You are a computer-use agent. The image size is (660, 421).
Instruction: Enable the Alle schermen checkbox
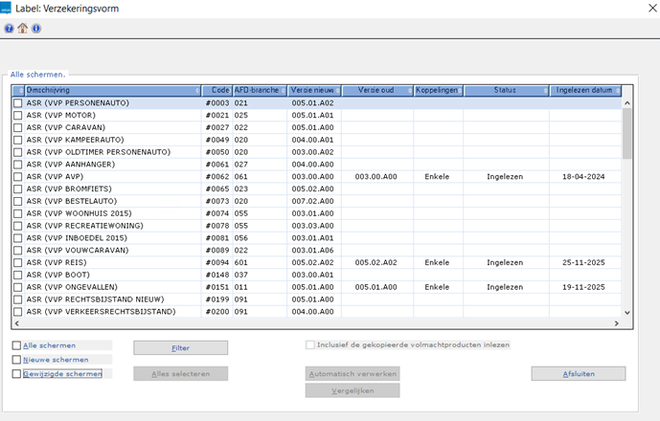(x=16, y=345)
